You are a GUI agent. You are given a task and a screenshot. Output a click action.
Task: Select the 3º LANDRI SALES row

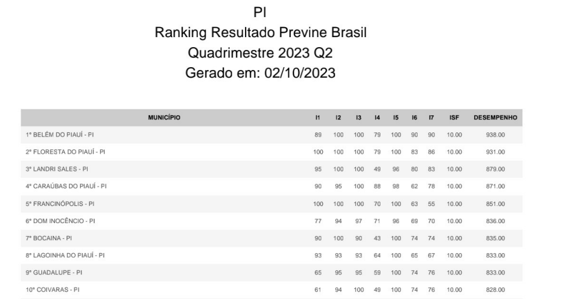pos(271,169)
